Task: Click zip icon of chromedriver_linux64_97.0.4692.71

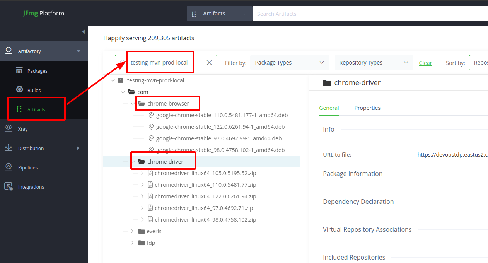Action: pos(150,208)
